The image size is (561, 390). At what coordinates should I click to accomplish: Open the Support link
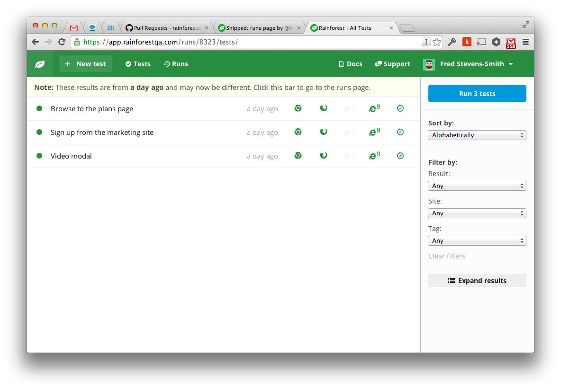[392, 64]
